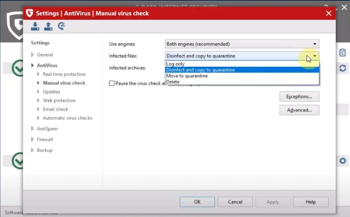Click the export settings upload icon
Viewport: 350px width, 217px height.
coord(48,27)
